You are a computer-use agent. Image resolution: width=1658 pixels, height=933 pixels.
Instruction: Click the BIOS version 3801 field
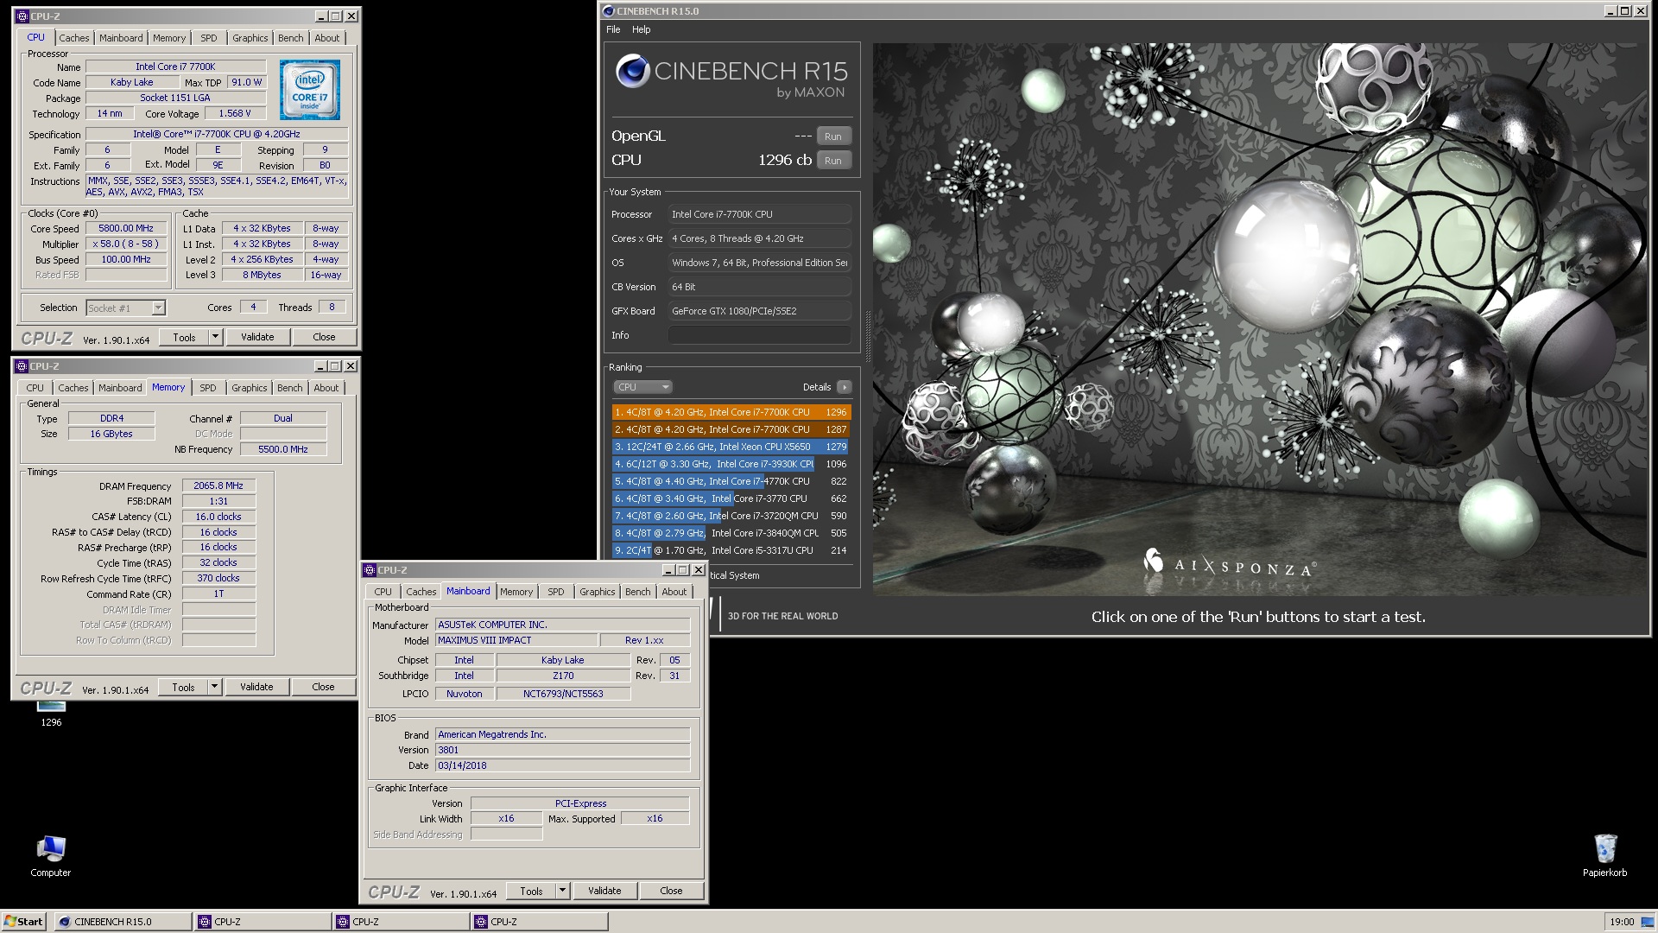pyautogui.click(x=562, y=751)
